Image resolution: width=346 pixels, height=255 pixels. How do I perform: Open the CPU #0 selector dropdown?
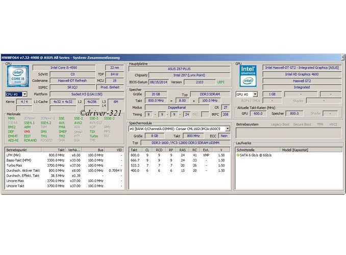tap(24, 94)
